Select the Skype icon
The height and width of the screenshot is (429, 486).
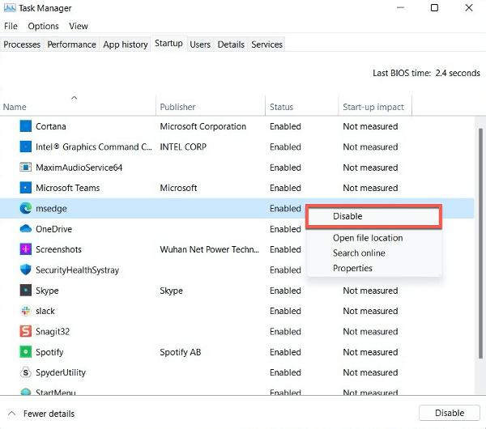point(25,291)
